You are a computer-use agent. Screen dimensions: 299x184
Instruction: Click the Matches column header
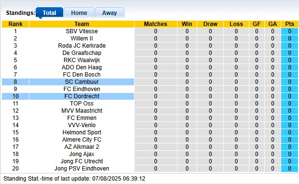155,24
